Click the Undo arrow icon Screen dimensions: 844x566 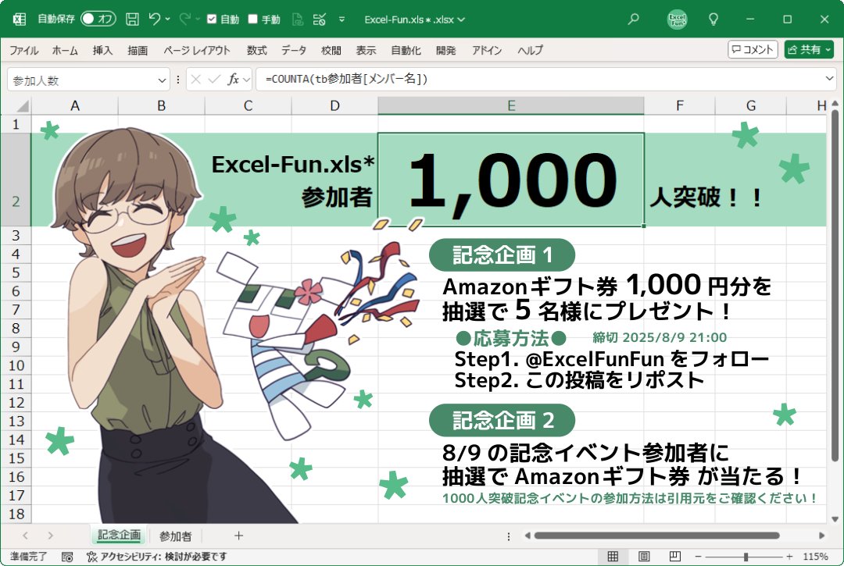click(155, 19)
